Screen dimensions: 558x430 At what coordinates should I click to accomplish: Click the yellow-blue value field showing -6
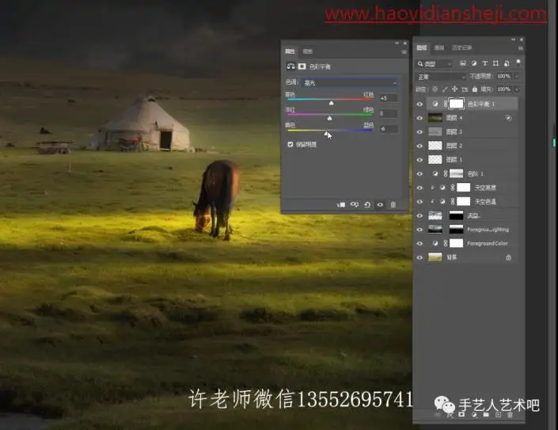click(x=388, y=129)
